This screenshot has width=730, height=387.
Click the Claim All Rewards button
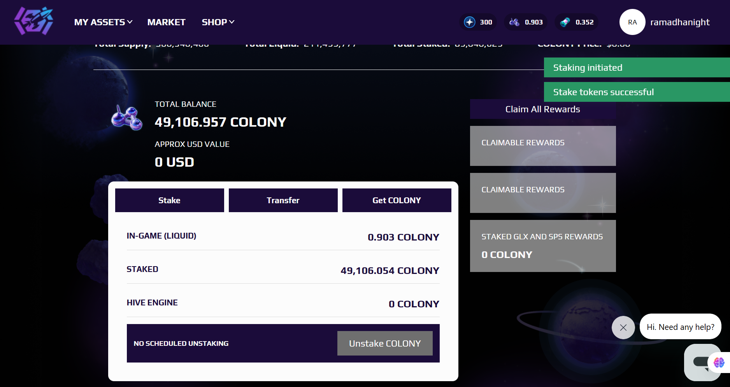pos(543,109)
